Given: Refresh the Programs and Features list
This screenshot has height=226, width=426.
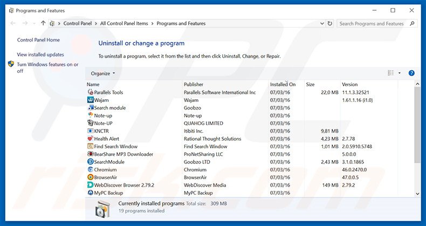Looking at the screenshot, I should (330, 23).
